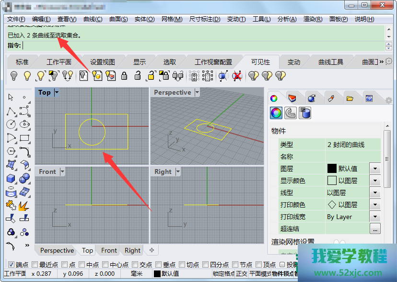Enable the 中点 osnap checkbox
This screenshot has height=282, width=397.
click(82, 264)
